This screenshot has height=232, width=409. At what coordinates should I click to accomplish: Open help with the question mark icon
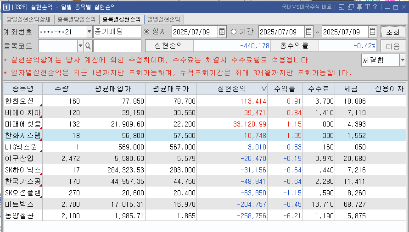point(375,7)
